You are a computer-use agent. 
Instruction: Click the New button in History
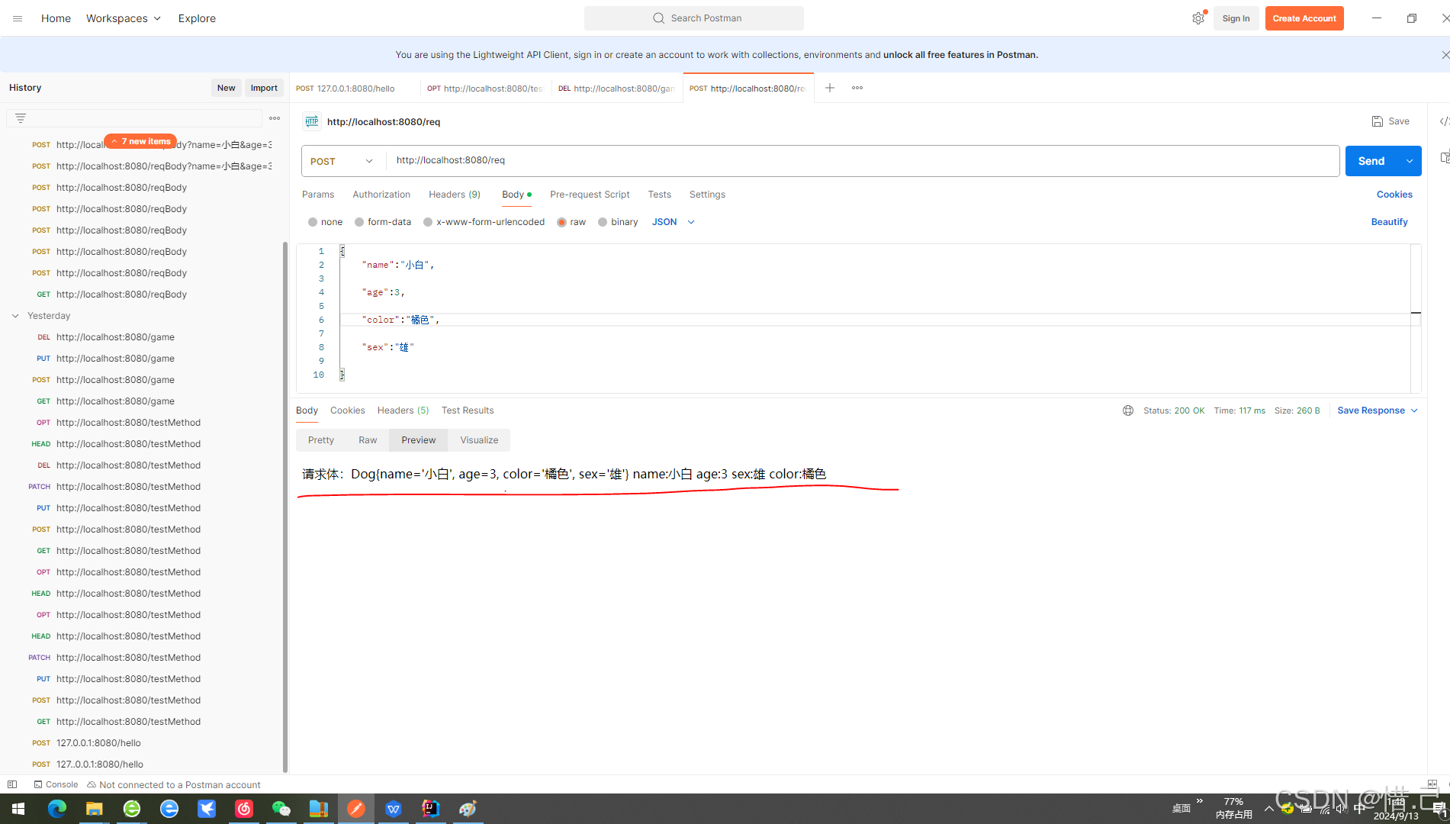tap(226, 88)
